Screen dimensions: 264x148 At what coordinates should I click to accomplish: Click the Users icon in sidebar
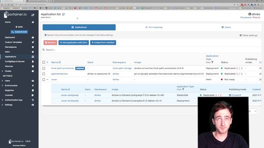tap(33, 81)
